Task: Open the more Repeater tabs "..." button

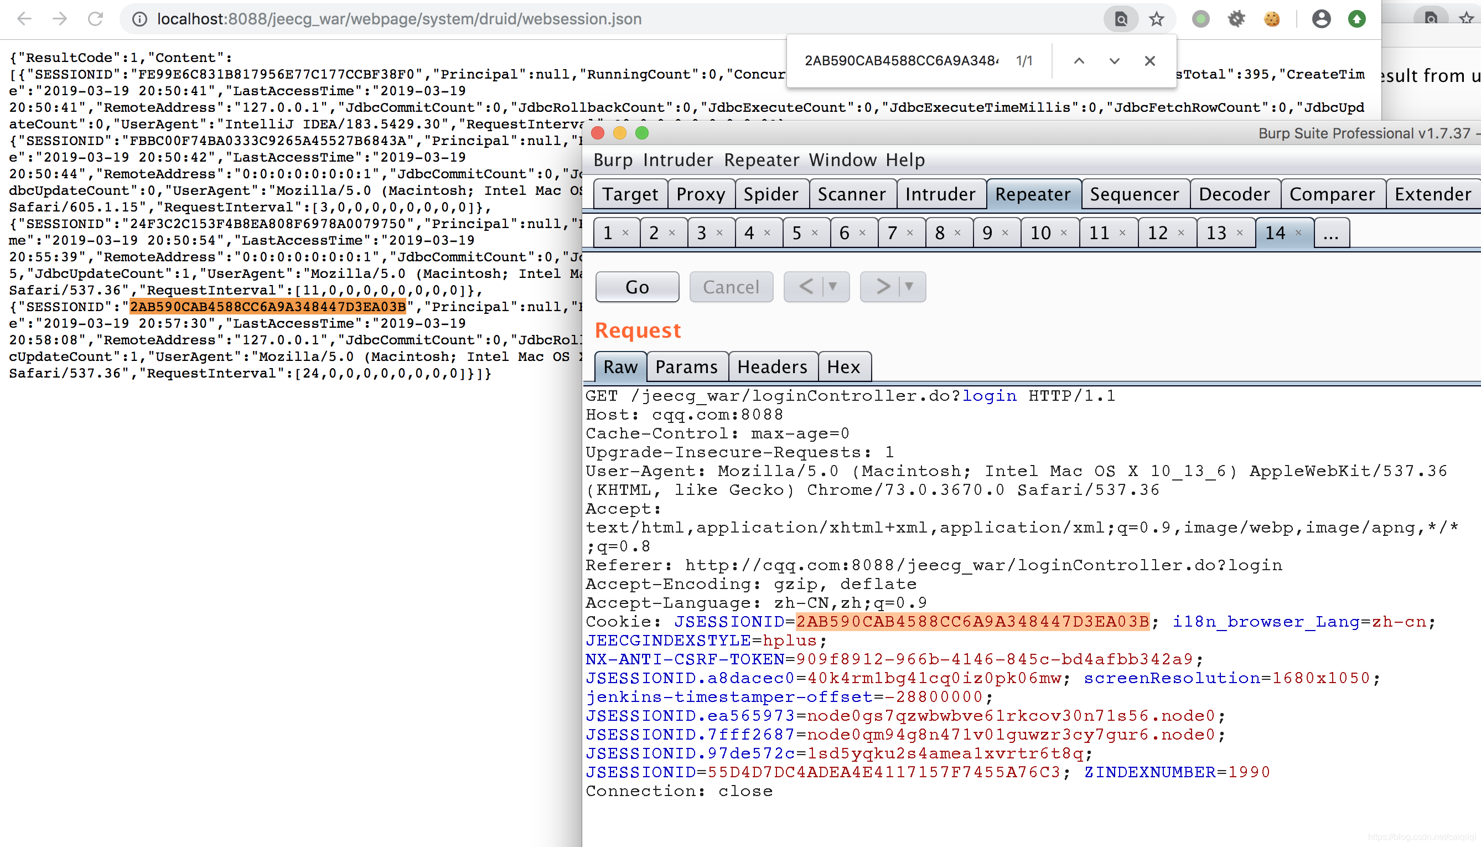Action: tap(1330, 233)
